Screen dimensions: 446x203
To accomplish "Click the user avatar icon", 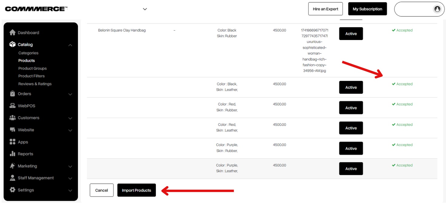I will (x=437, y=9).
